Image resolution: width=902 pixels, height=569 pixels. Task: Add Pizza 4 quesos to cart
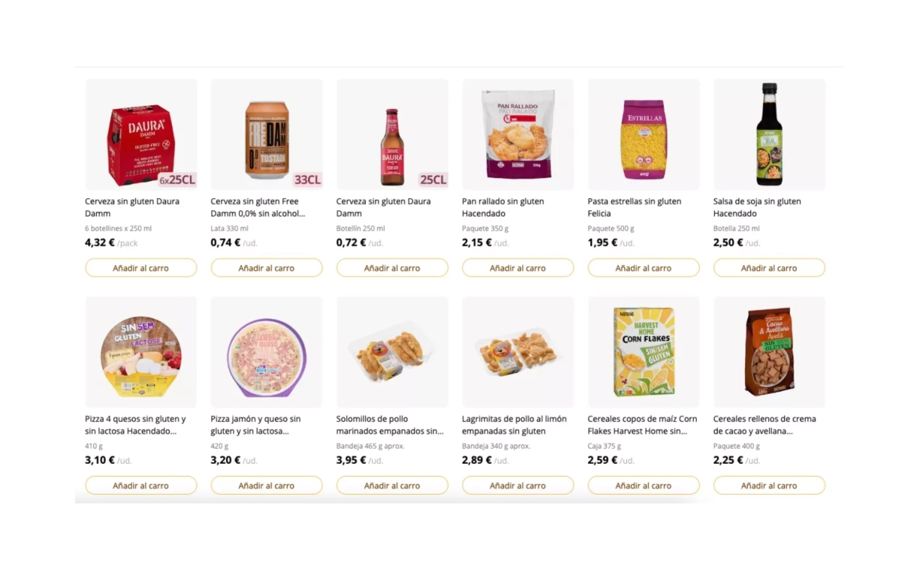click(x=141, y=486)
